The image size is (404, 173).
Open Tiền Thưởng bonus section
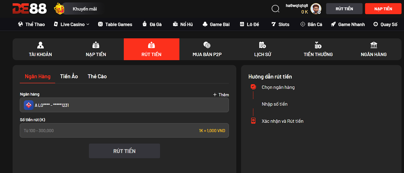318,49
